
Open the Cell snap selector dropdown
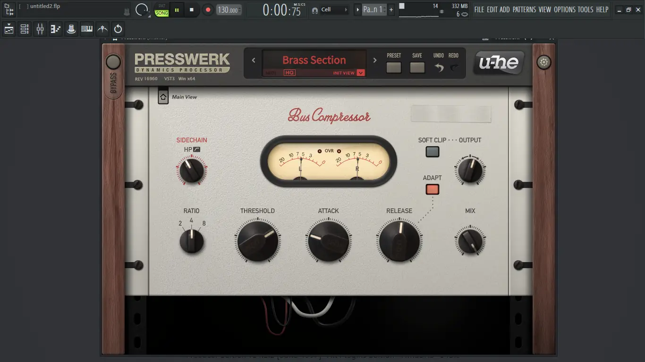[334, 9]
